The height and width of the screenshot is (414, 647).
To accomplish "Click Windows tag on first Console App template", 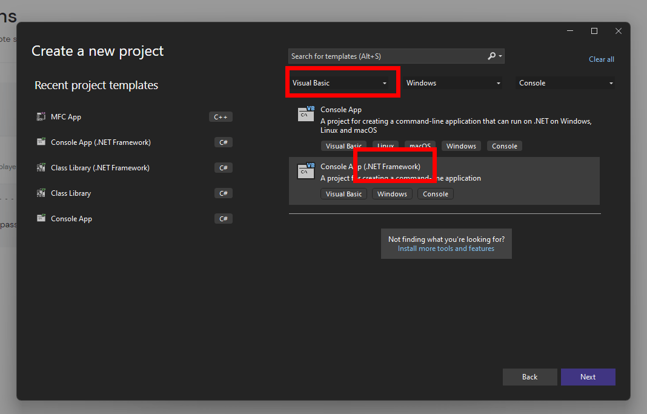I will click(x=461, y=146).
